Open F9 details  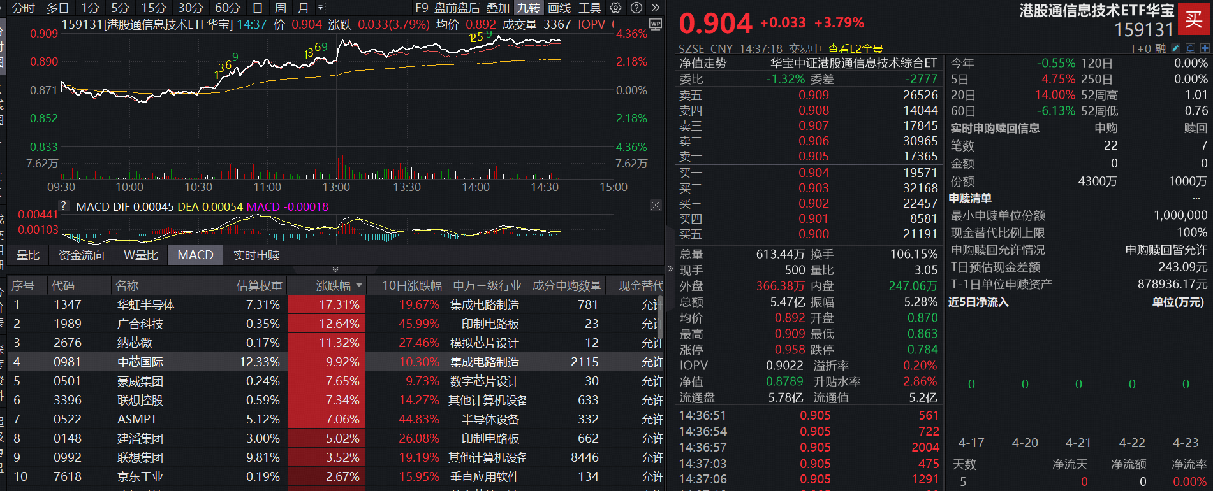tap(422, 8)
